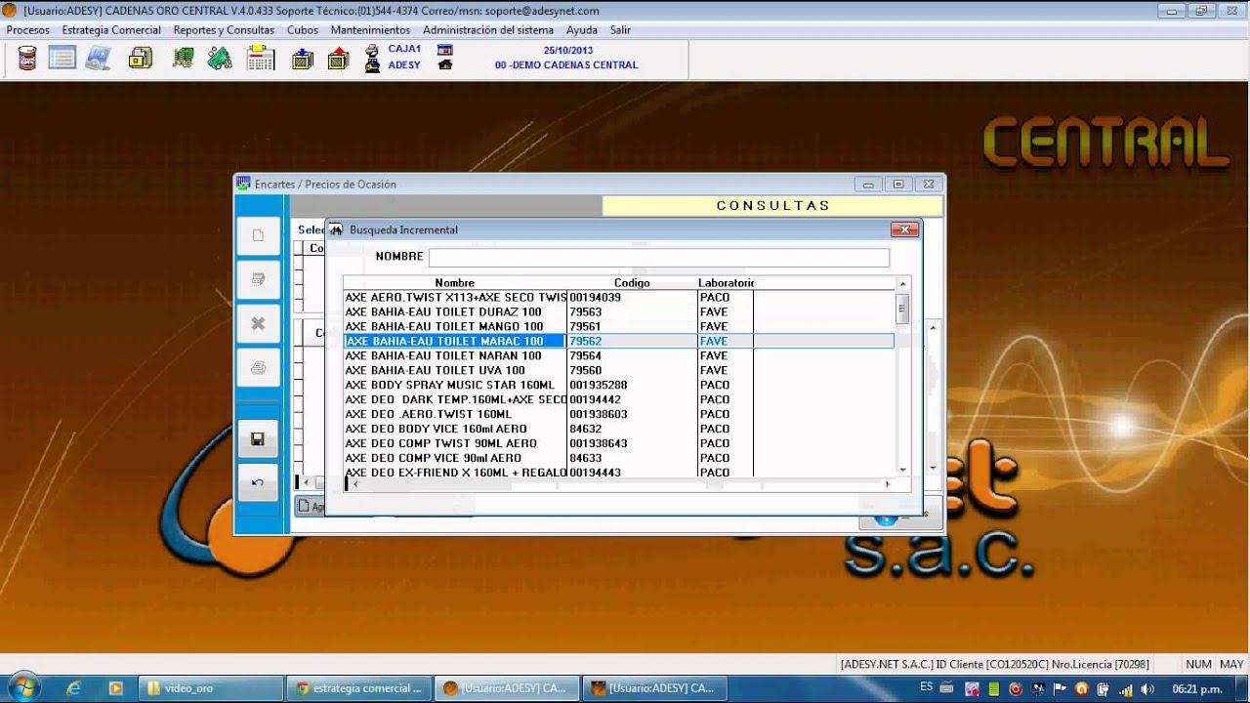Open the list-form icon in toolbar
1250x703 pixels.
tap(62, 58)
